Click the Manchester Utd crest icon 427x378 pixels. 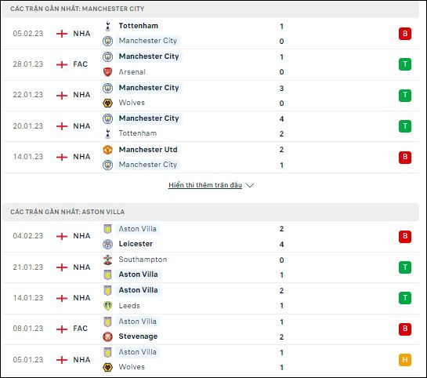tap(108, 150)
